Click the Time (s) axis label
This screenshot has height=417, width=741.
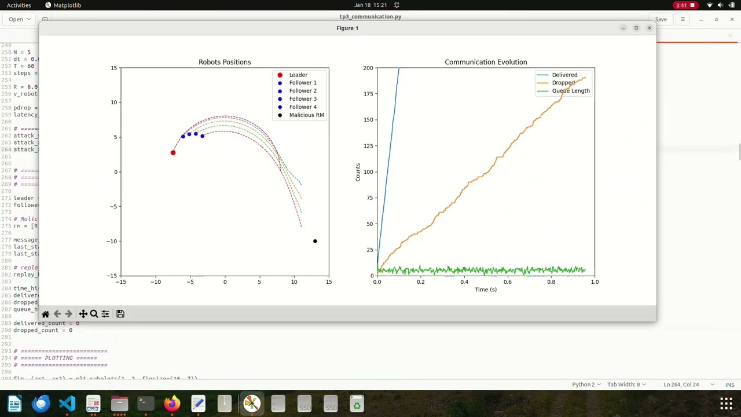(486, 290)
